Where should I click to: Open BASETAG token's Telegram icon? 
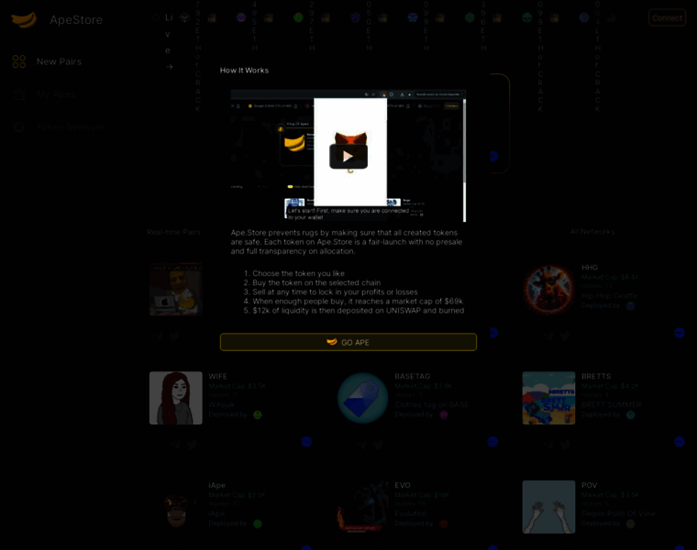(x=362, y=445)
